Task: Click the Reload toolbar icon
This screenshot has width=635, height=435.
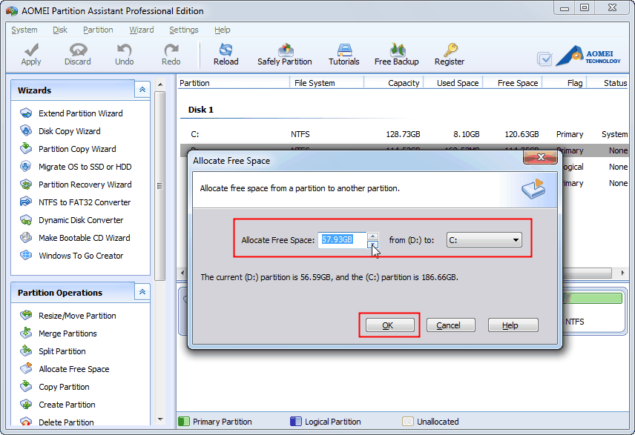Action: click(226, 50)
